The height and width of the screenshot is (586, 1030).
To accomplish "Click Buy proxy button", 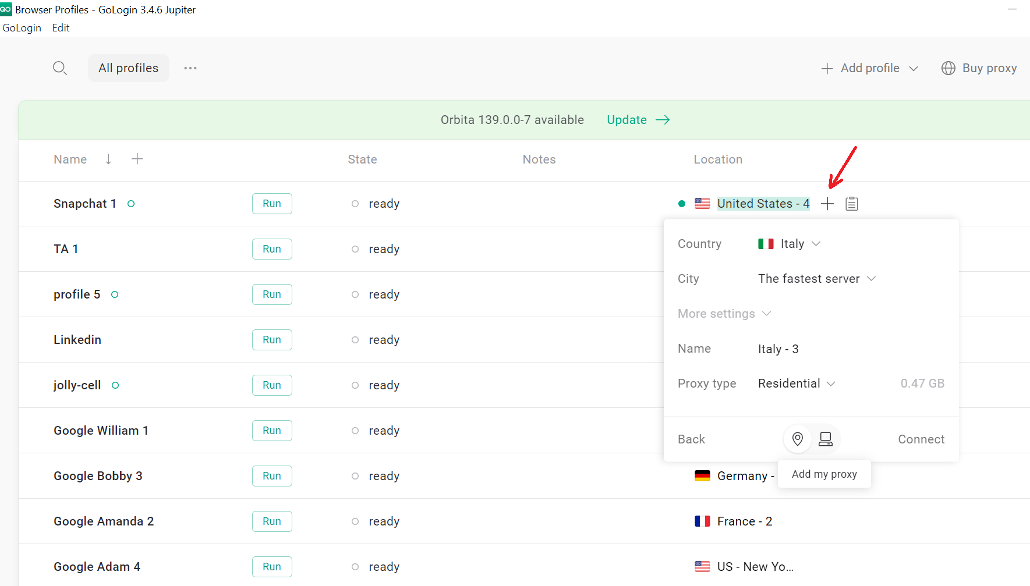I will click(979, 68).
